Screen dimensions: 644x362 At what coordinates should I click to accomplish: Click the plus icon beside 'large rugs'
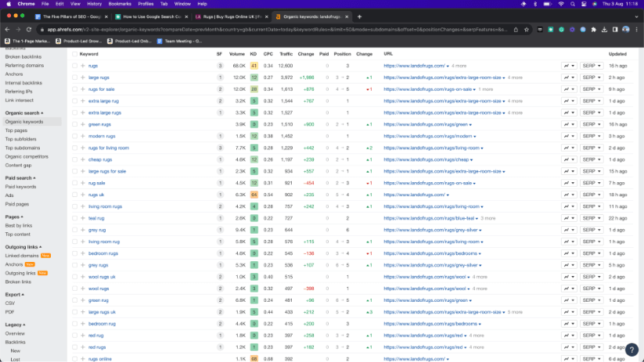click(83, 77)
